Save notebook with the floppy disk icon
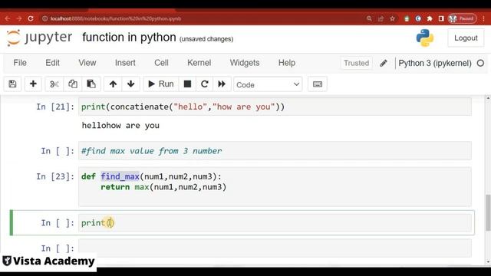 tap(12, 84)
